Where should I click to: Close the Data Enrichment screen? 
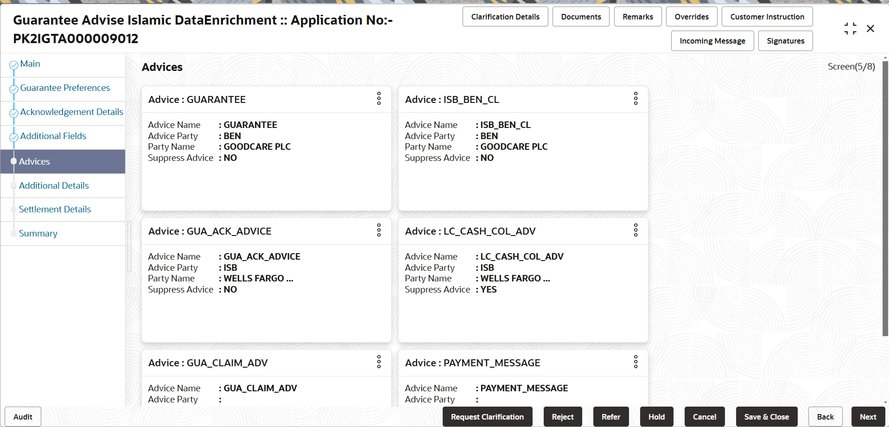pyautogui.click(x=870, y=29)
